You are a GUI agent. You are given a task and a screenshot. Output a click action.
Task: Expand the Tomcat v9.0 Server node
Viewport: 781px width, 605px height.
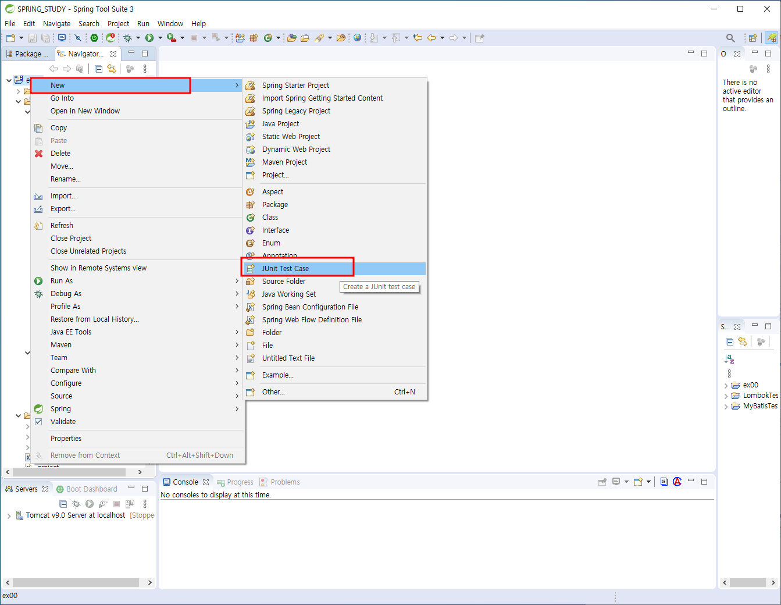pyautogui.click(x=9, y=516)
